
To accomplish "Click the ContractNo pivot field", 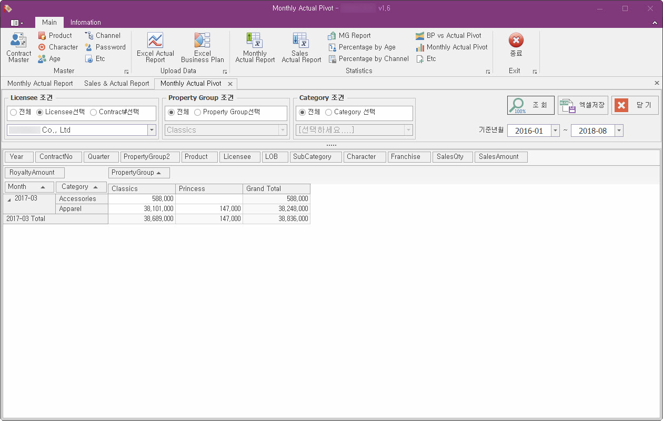I will pos(59,157).
